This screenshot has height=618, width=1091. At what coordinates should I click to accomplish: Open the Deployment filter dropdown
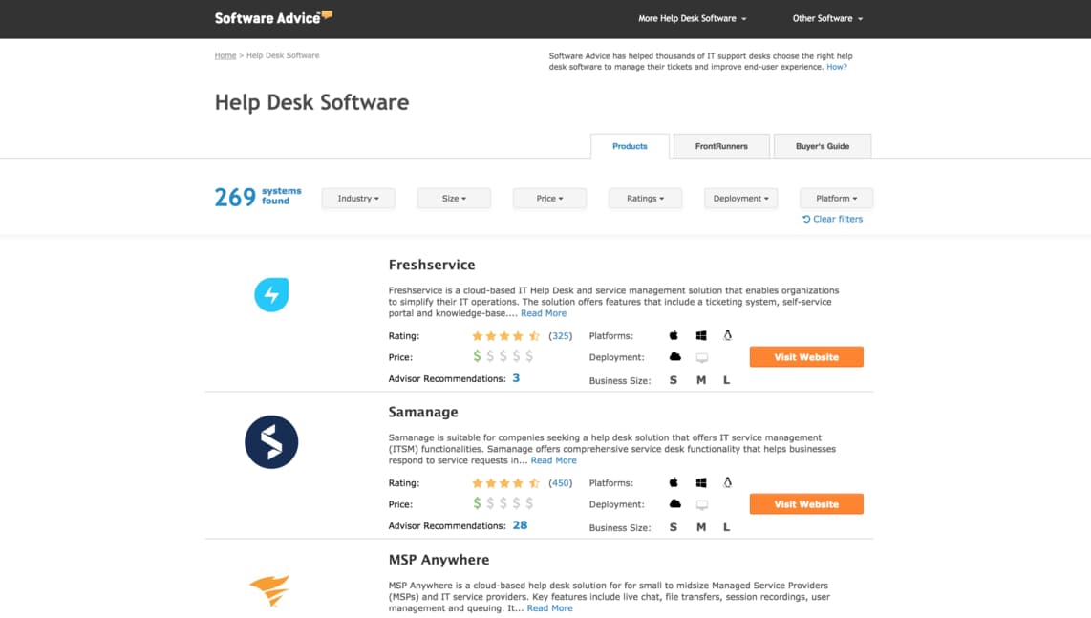click(x=740, y=199)
